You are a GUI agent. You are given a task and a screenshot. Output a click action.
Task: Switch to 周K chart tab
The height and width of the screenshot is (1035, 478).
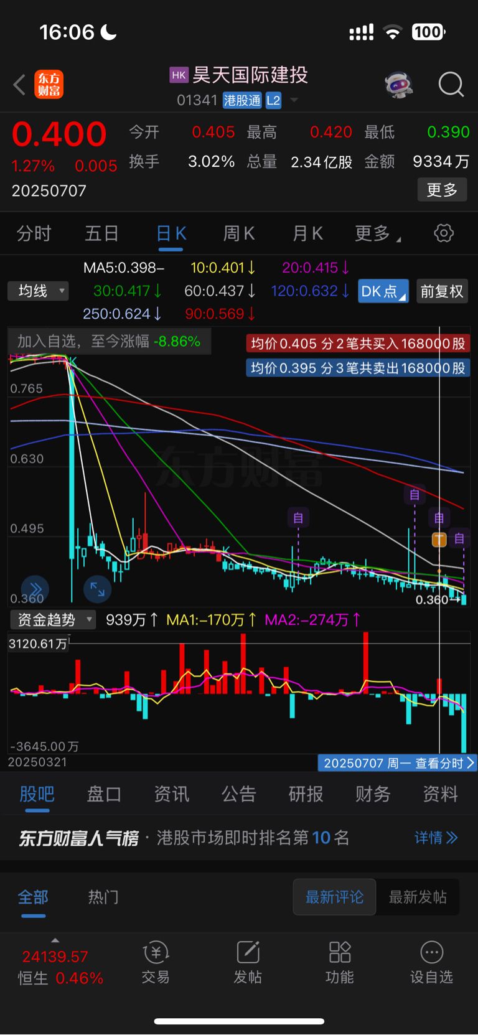pos(239,233)
